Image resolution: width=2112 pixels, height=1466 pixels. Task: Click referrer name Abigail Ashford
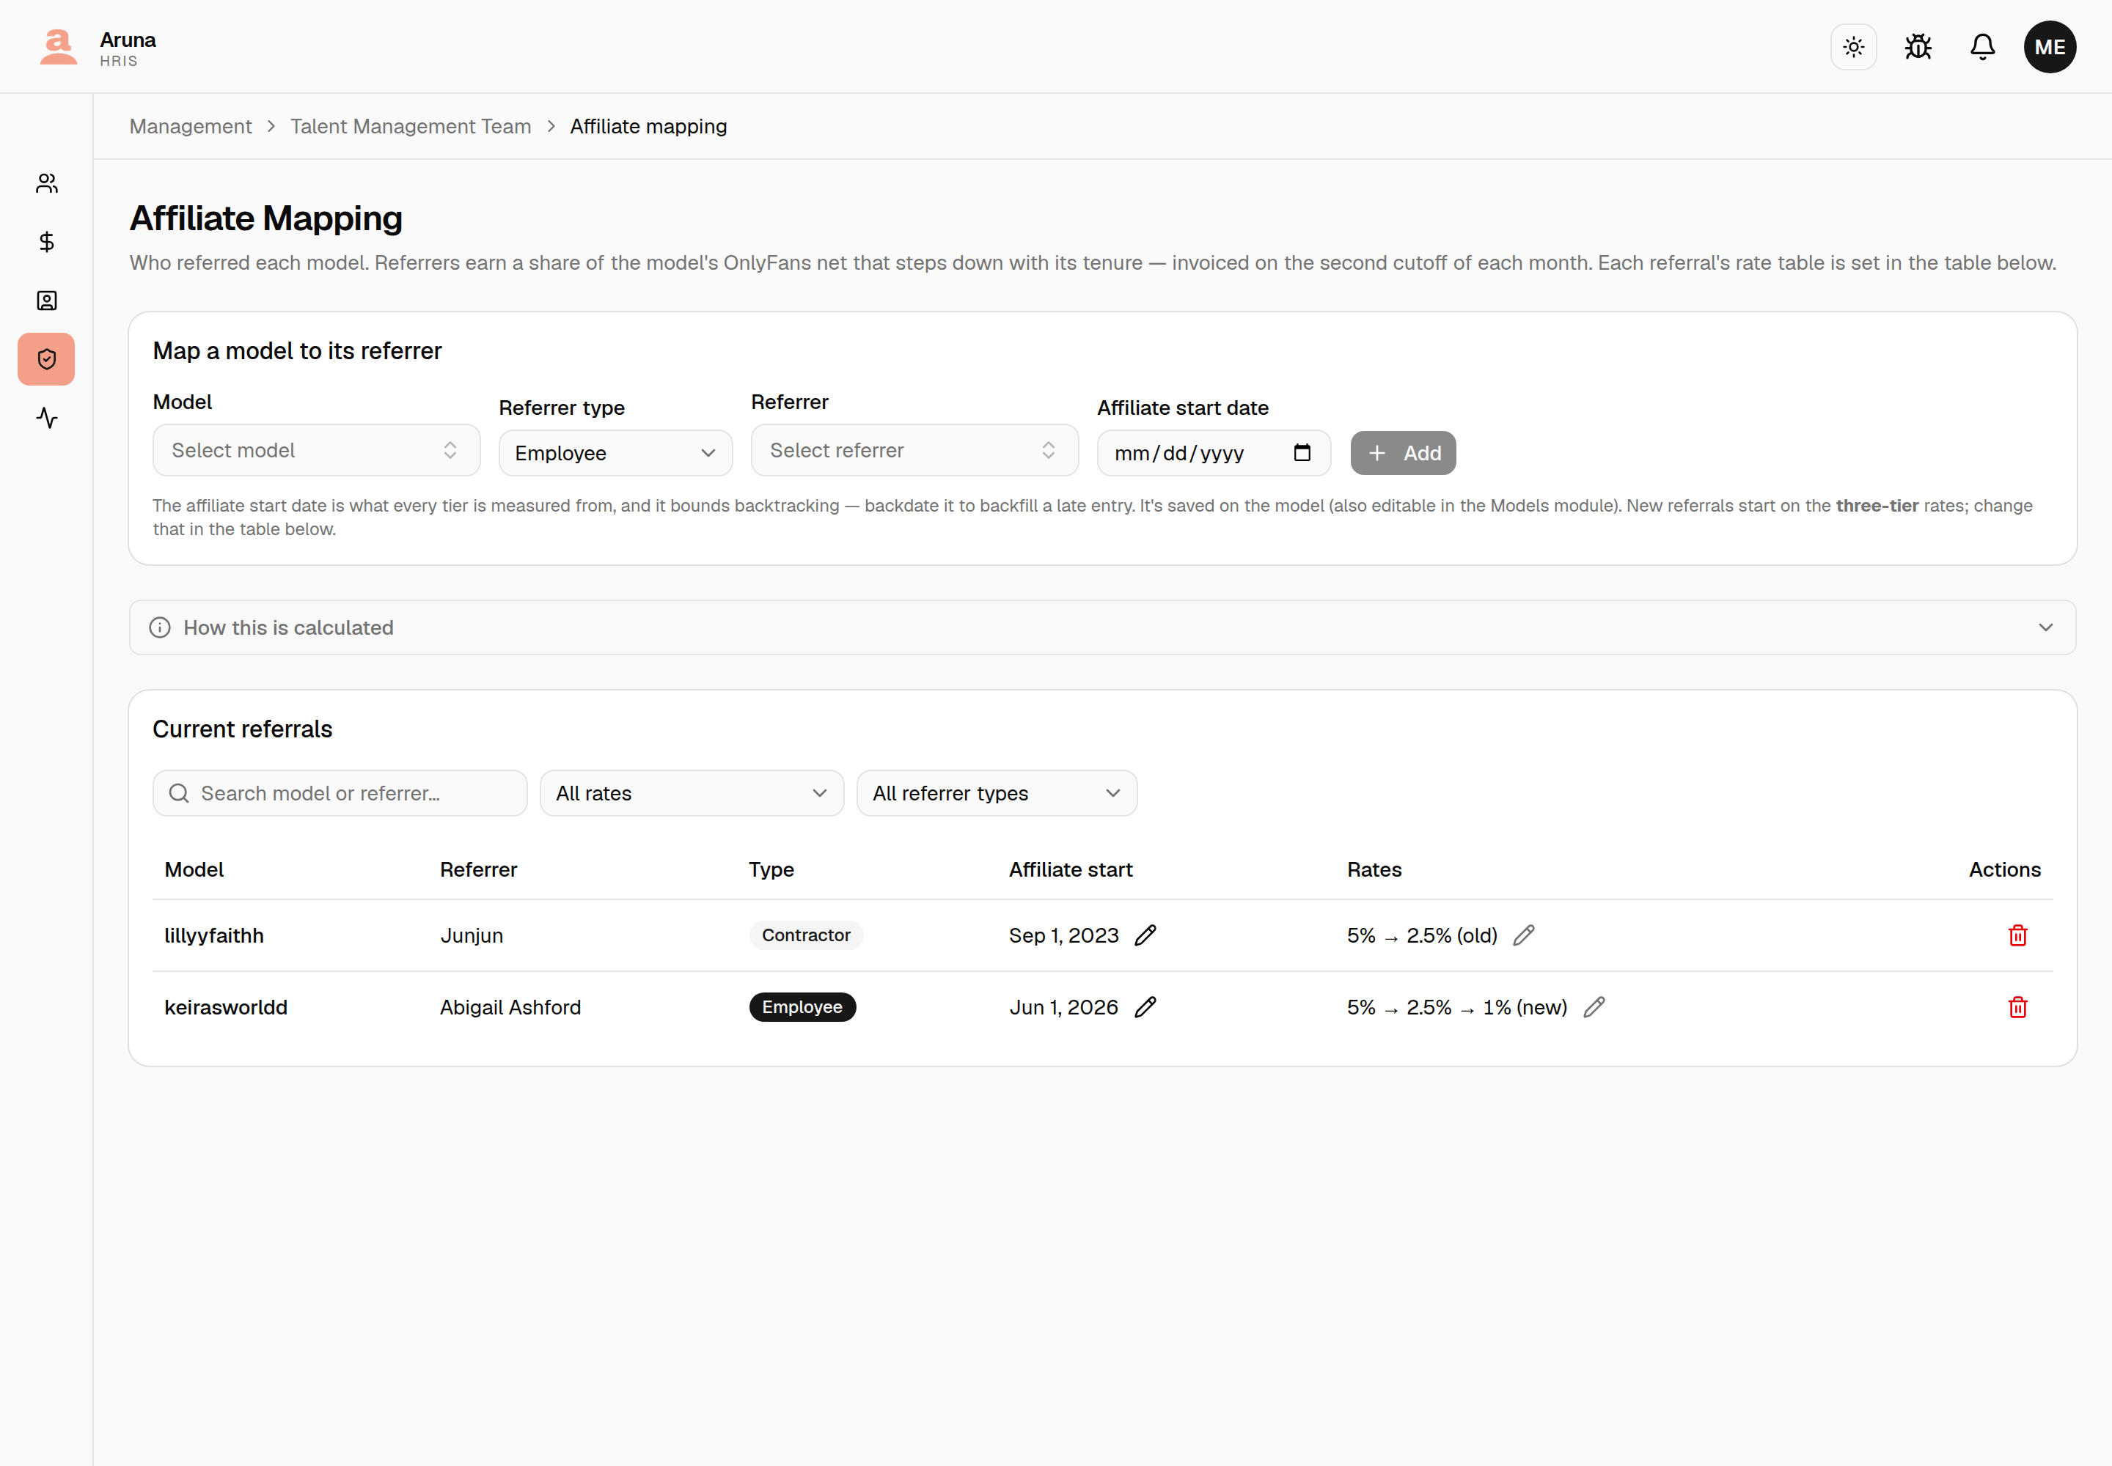pyautogui.click(x=510, y=1006)
